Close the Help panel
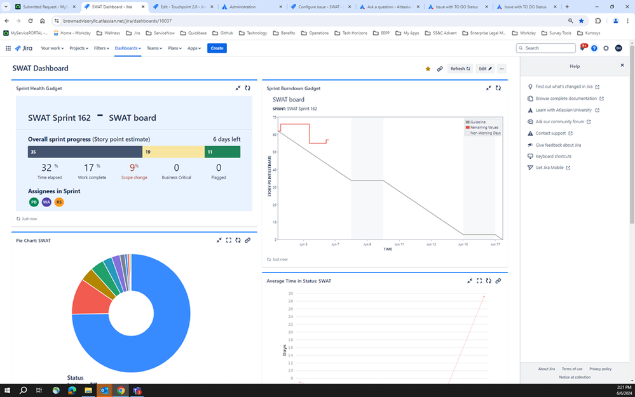The width and height of the screenshot is (635, 397). 622,65
